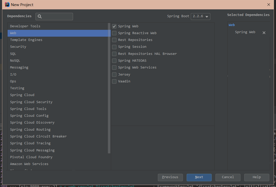
Task: Choose Spring Cloud Security category
Action: pyautogui.click(x=58, y=102)
